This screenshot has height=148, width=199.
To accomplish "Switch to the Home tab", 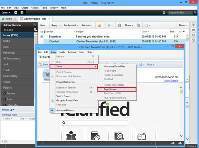I will pos(8,19).
